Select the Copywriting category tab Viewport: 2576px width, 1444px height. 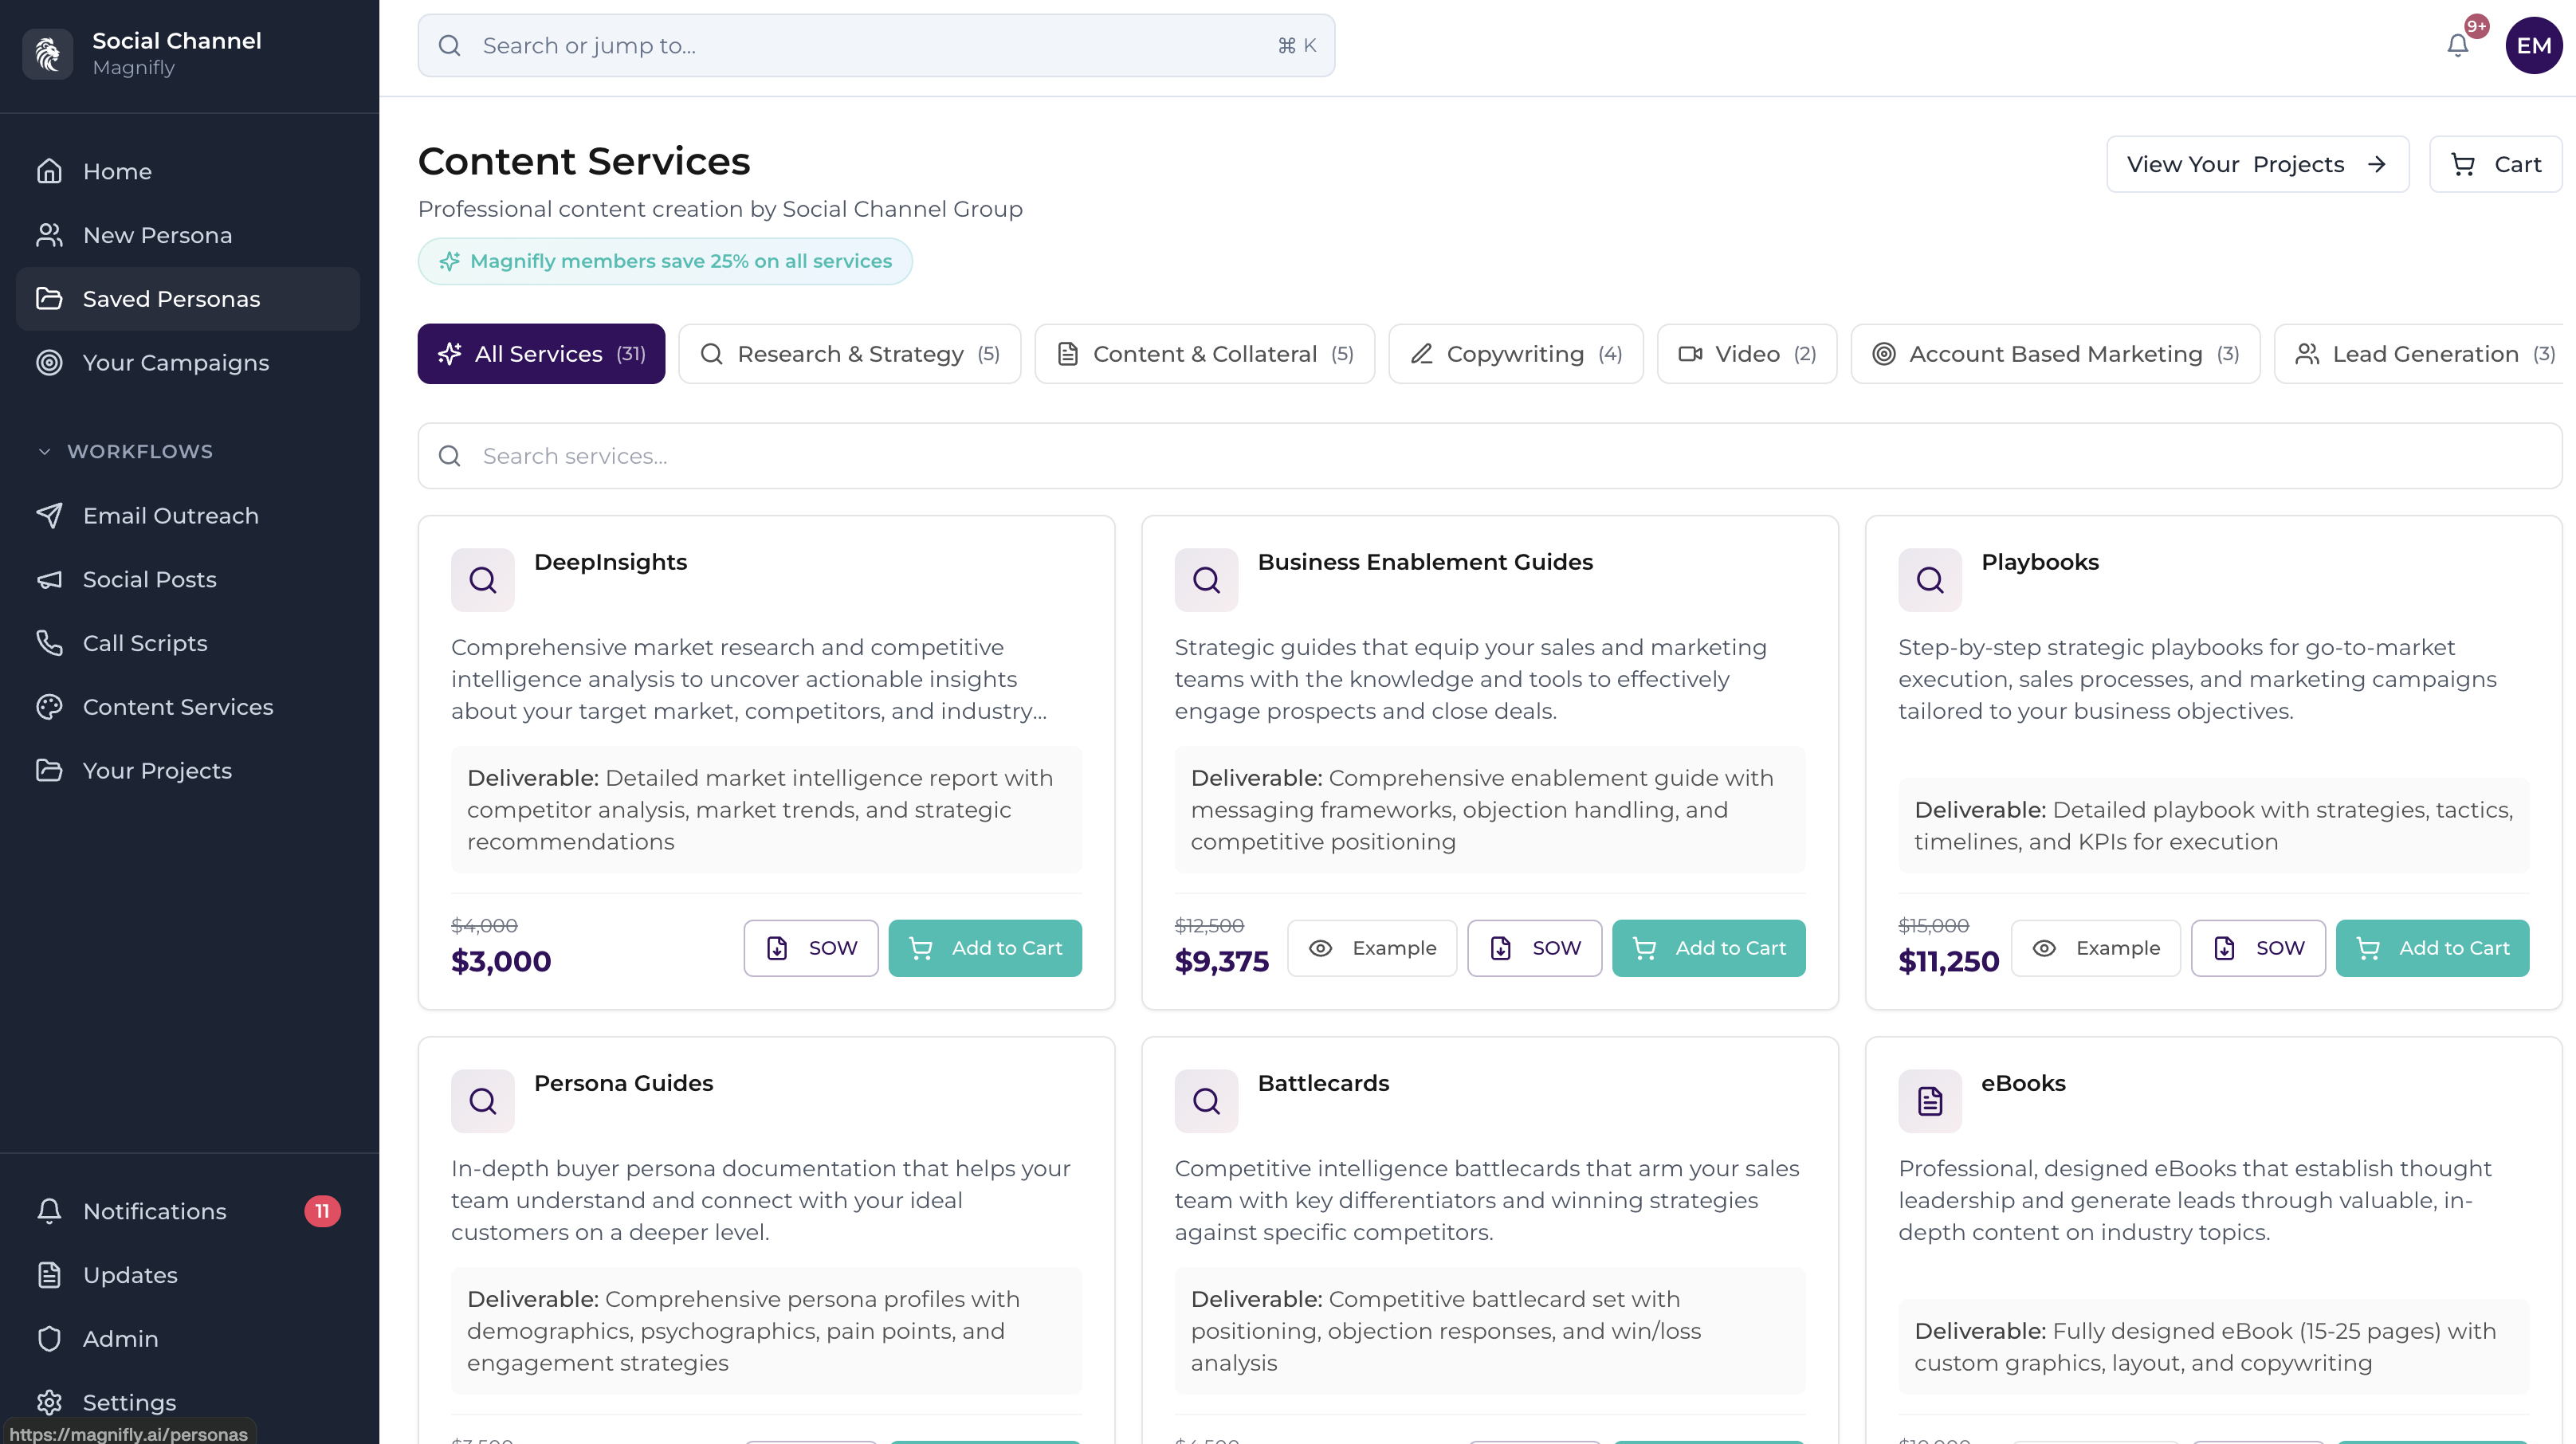(1515, 354)
